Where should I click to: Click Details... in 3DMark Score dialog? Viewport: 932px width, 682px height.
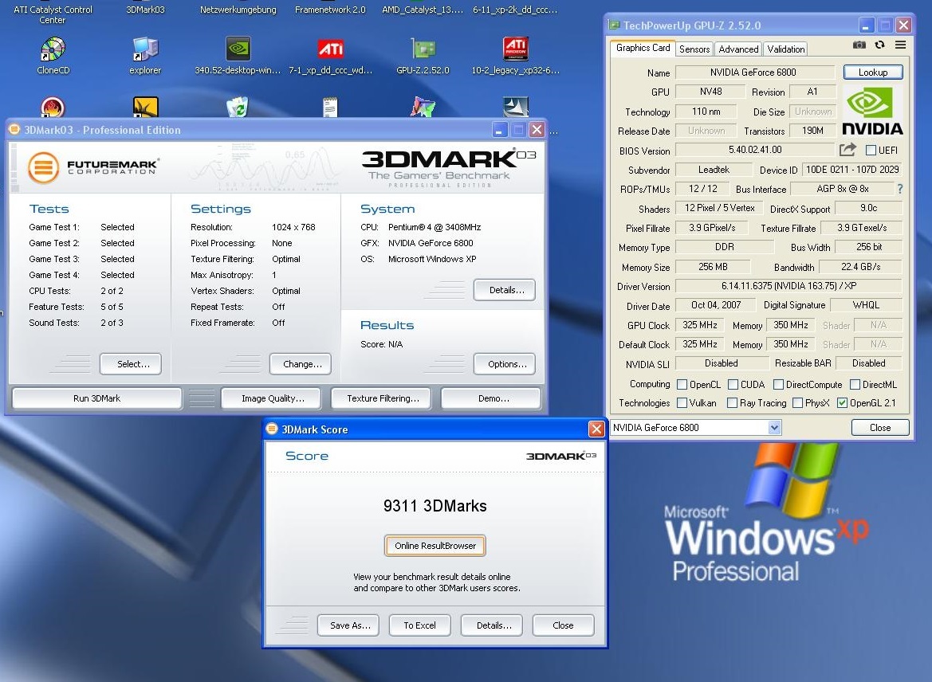492,625
